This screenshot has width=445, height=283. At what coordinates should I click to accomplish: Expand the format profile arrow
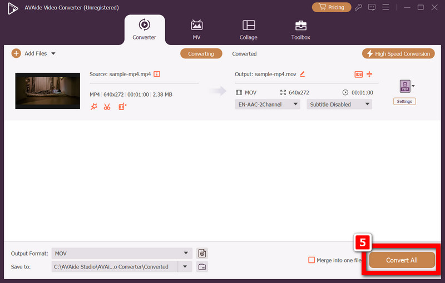point(413,86)
